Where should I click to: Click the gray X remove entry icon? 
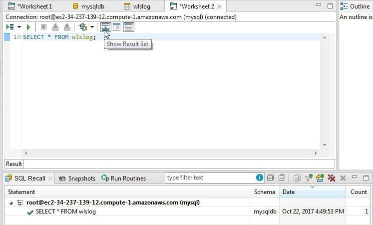[343, 178]
